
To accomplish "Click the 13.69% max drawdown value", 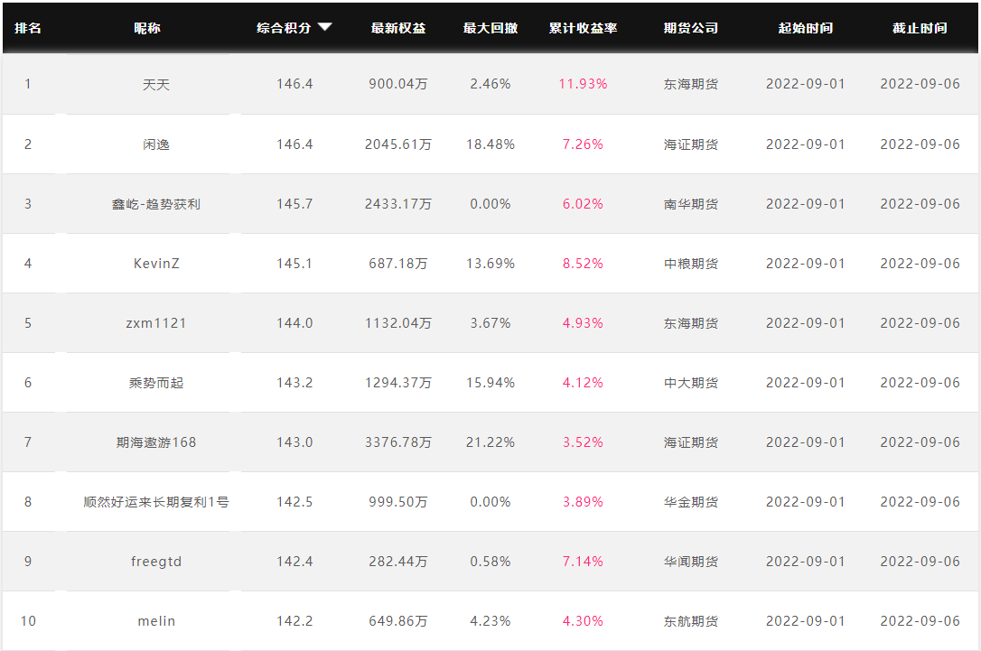I will coord(490,264).
